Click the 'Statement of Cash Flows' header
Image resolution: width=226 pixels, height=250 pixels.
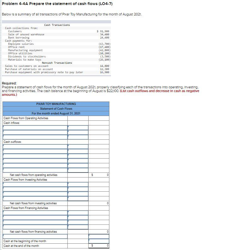click(x=56, y=109)
